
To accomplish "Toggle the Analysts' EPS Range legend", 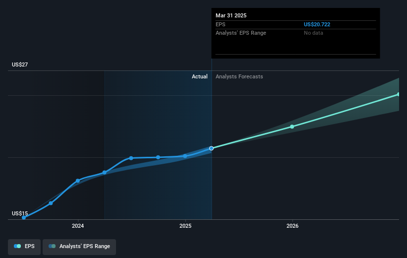I will pyautogui.click(x=79, y=247).
